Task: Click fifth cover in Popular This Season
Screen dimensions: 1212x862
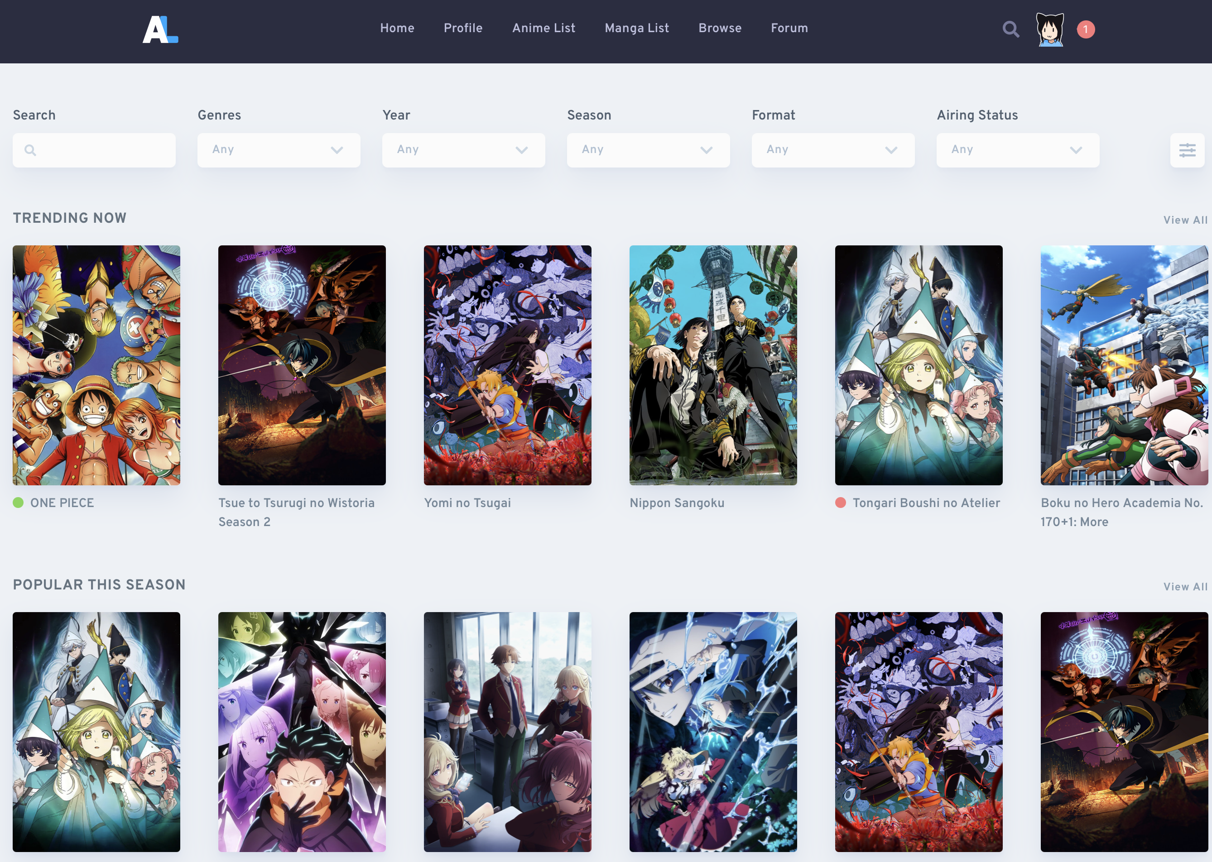Action: 919,732
